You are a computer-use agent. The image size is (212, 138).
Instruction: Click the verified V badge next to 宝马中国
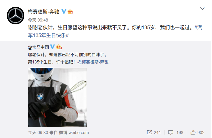click(53, 47)
